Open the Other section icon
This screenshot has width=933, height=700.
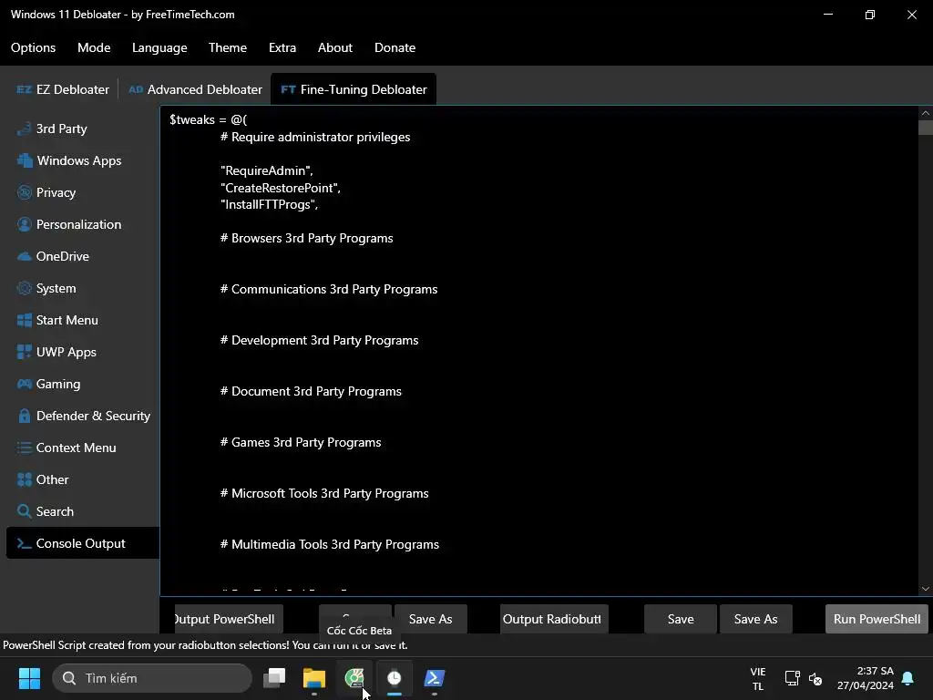tap(25, 479)
